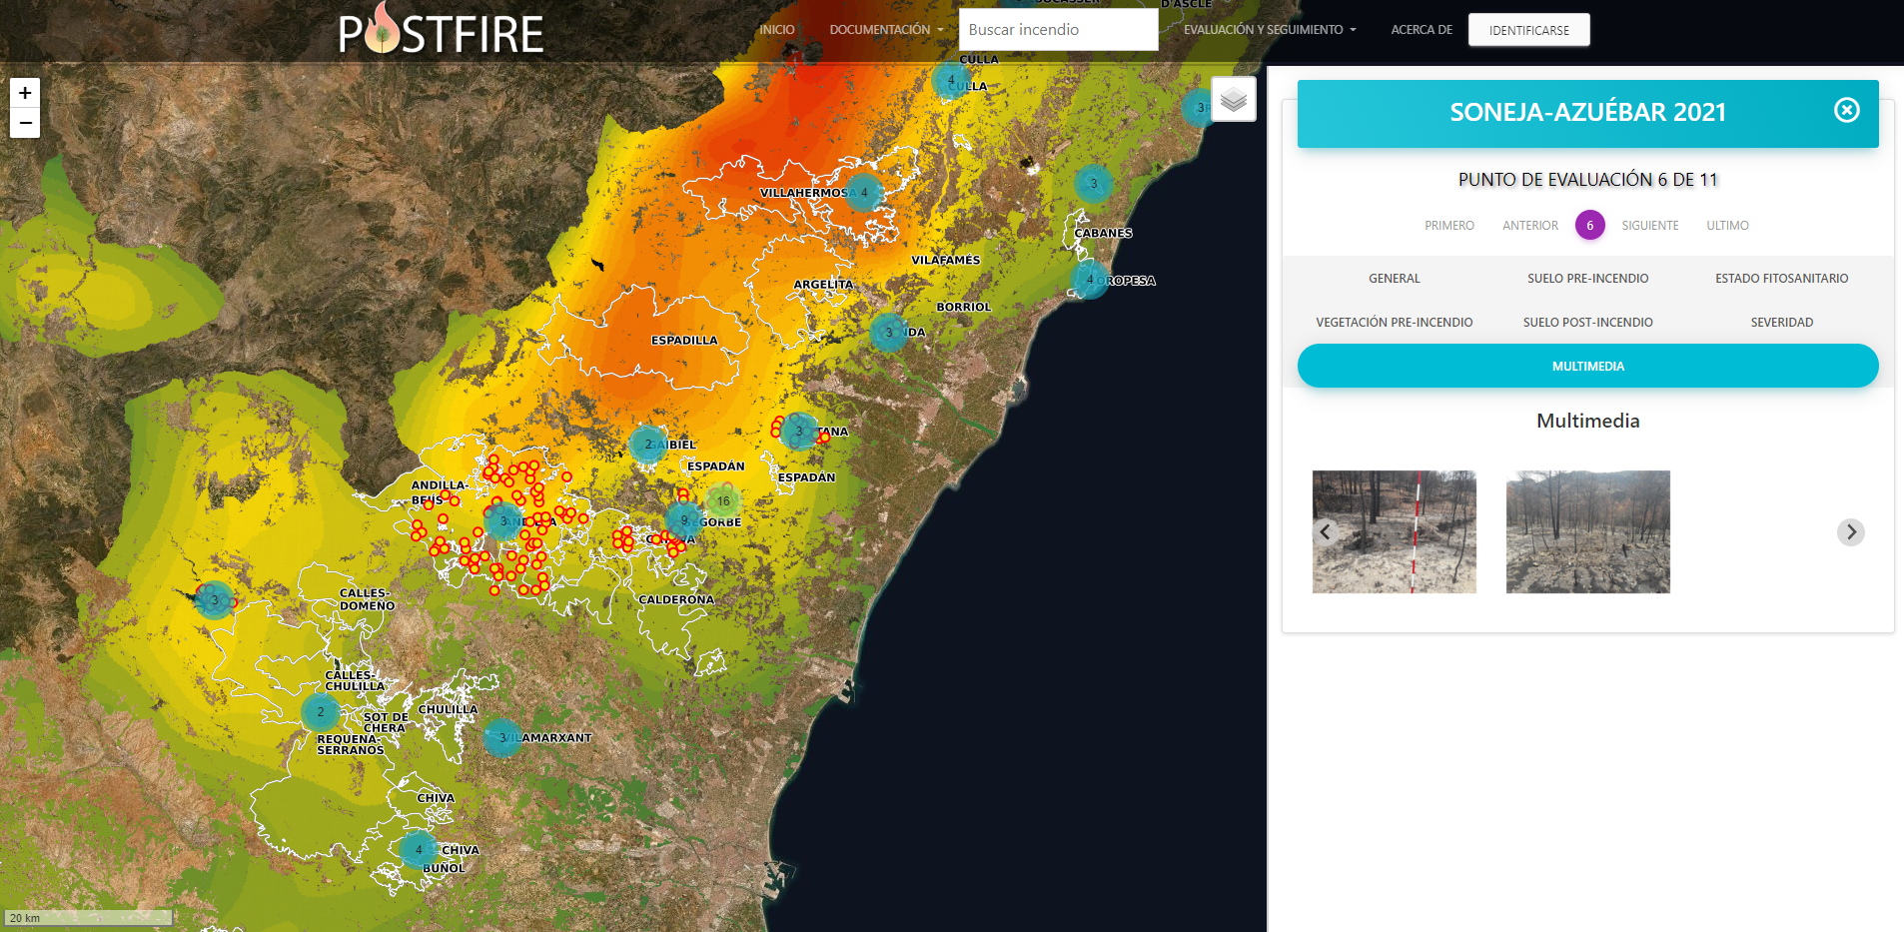The image size is (1904, 932).
Task: Open cluster marker 3 near Cabanes
Action: tap(1094, 184)
